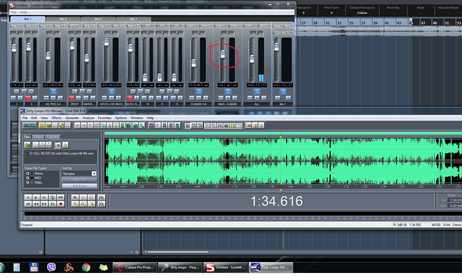Open the DAW 5 input selector
Screen dimensions: 462x278
click(x=191, y=26)
